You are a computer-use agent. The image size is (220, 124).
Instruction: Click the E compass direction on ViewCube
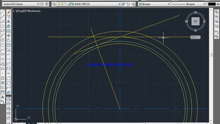[205, 21]
